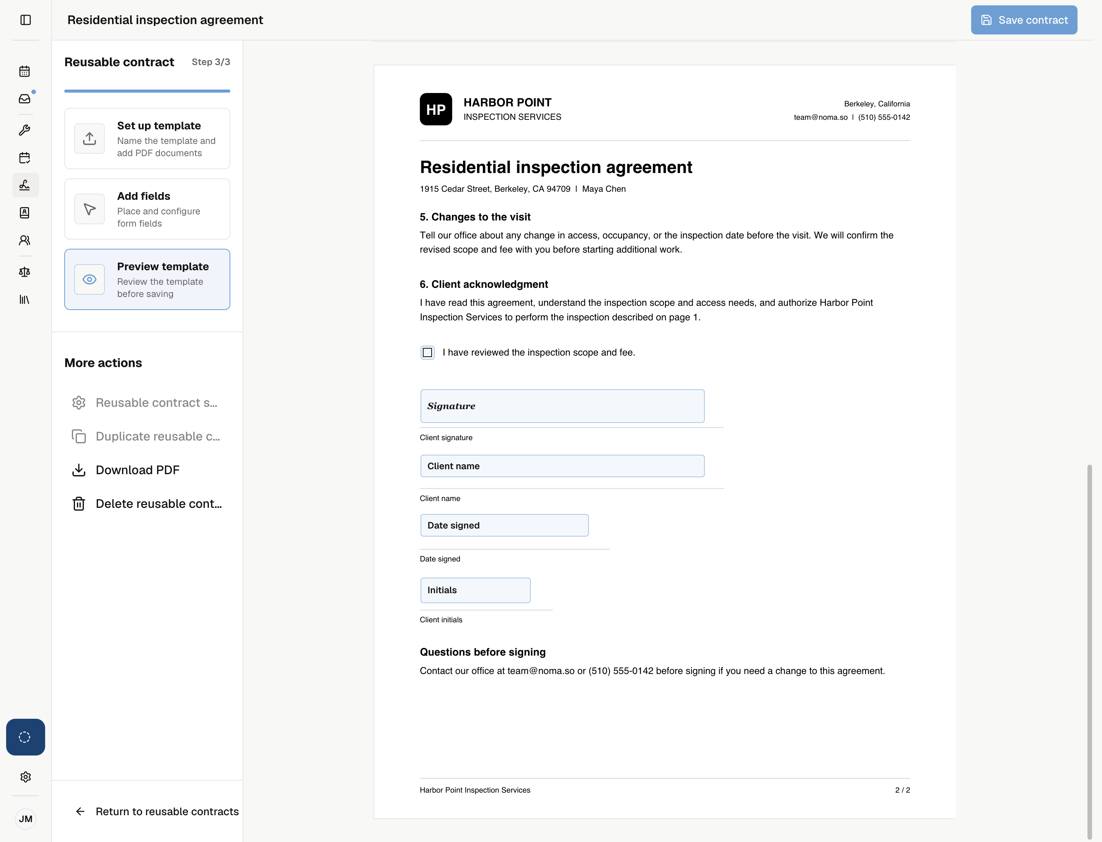The height and width of the screenshot is (842, 1102).
Task: Click the Initials field
Action: (x=476, y=591)
